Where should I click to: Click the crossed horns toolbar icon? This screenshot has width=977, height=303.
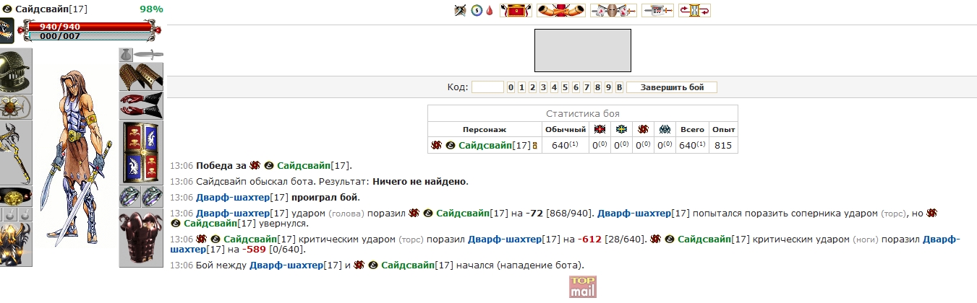click(x=561, y=11)
